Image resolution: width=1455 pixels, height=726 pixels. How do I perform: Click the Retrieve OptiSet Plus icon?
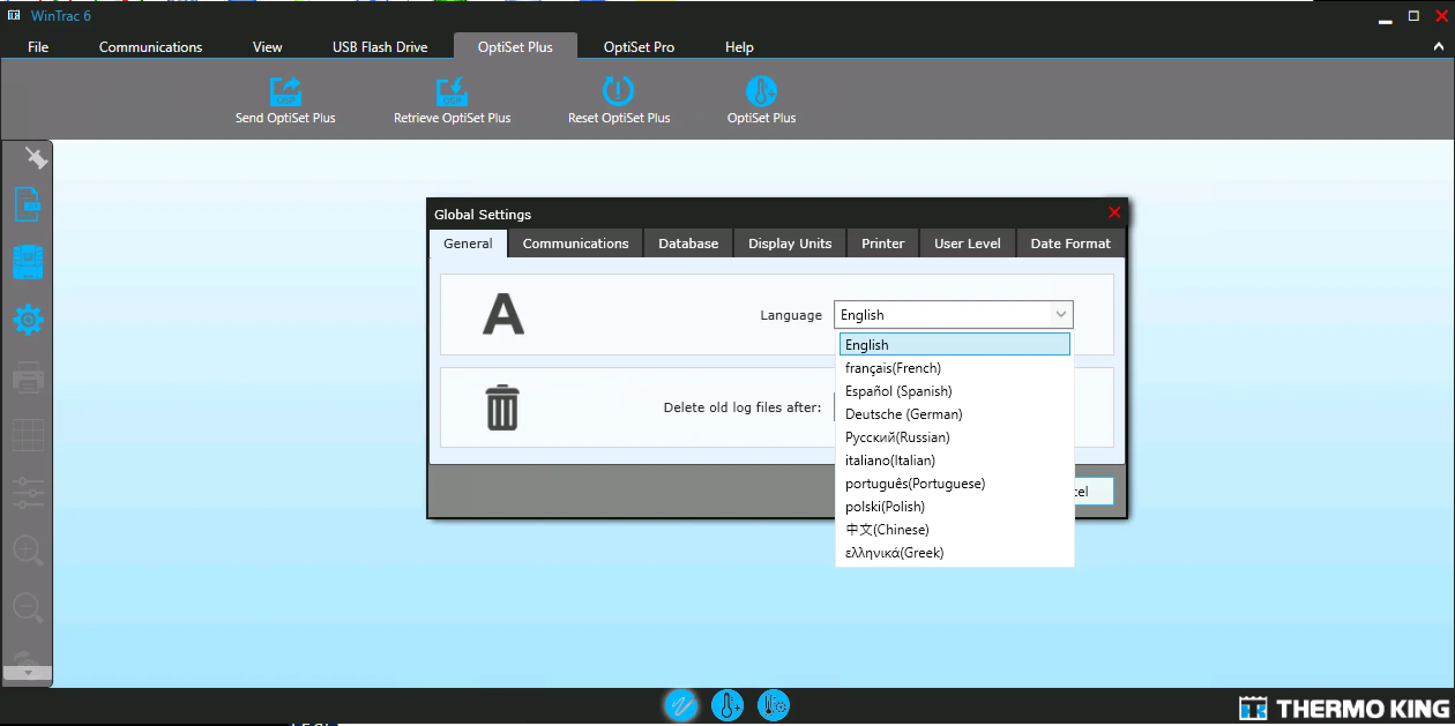point(452,92)
